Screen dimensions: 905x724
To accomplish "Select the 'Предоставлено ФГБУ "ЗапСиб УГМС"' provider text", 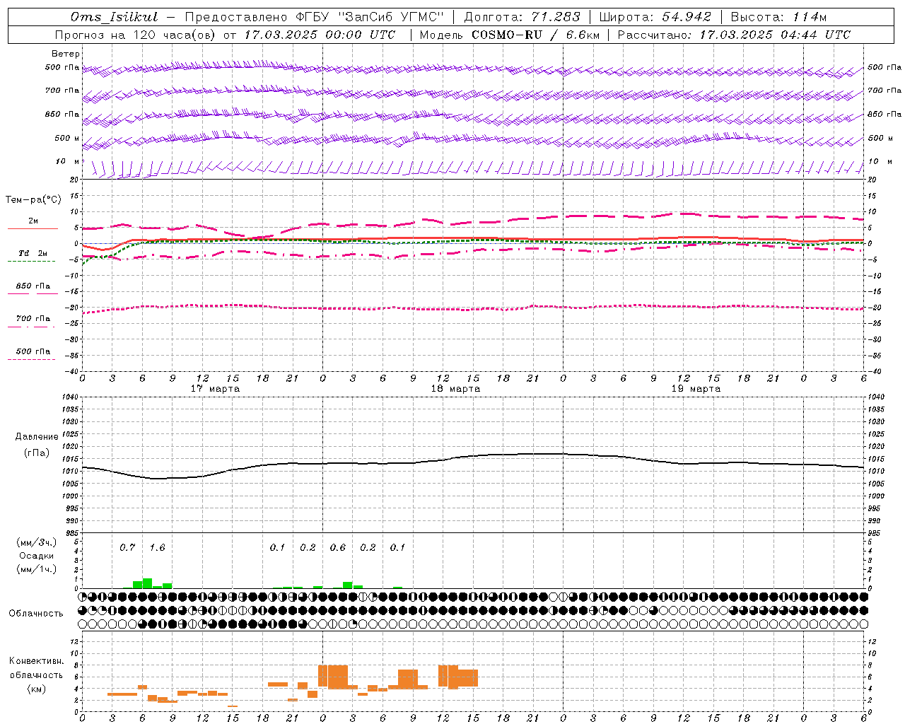I will [314, 17].
